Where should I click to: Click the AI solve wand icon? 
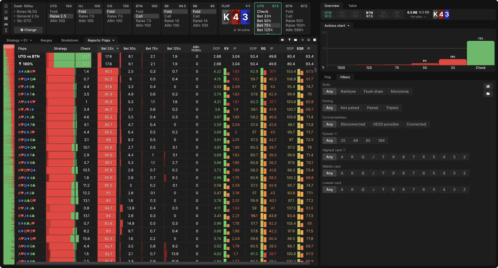click(x=235, y=30)
